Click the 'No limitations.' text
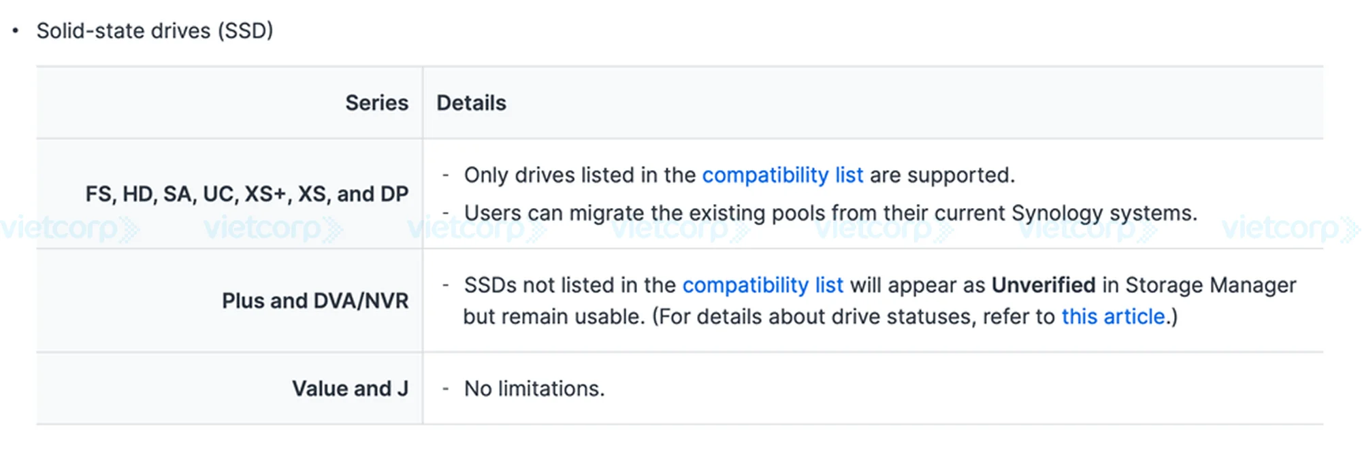The height and width of the screenshot is (459, 1362). [534, 388]
